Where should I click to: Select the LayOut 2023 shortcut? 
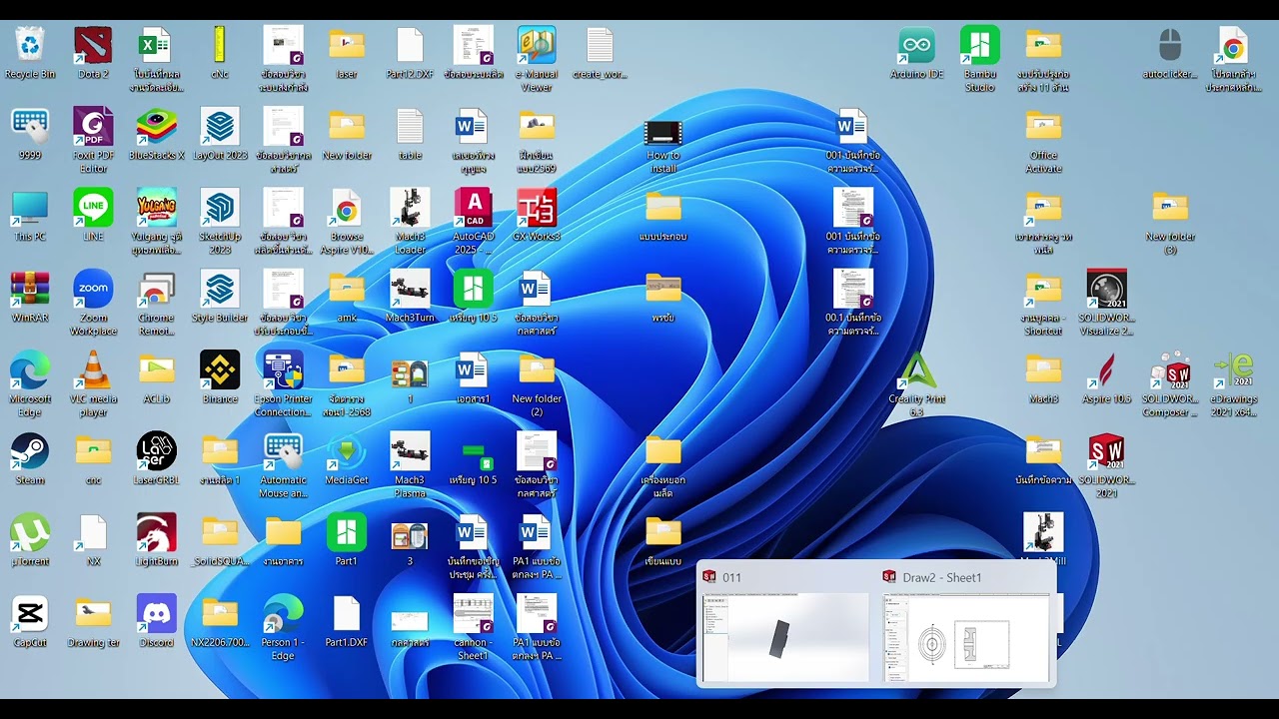[220, 134]
